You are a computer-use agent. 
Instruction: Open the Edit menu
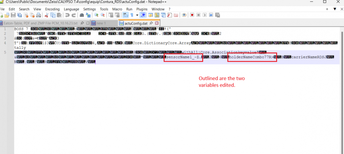pyautogui.click(x=12, y=9)
